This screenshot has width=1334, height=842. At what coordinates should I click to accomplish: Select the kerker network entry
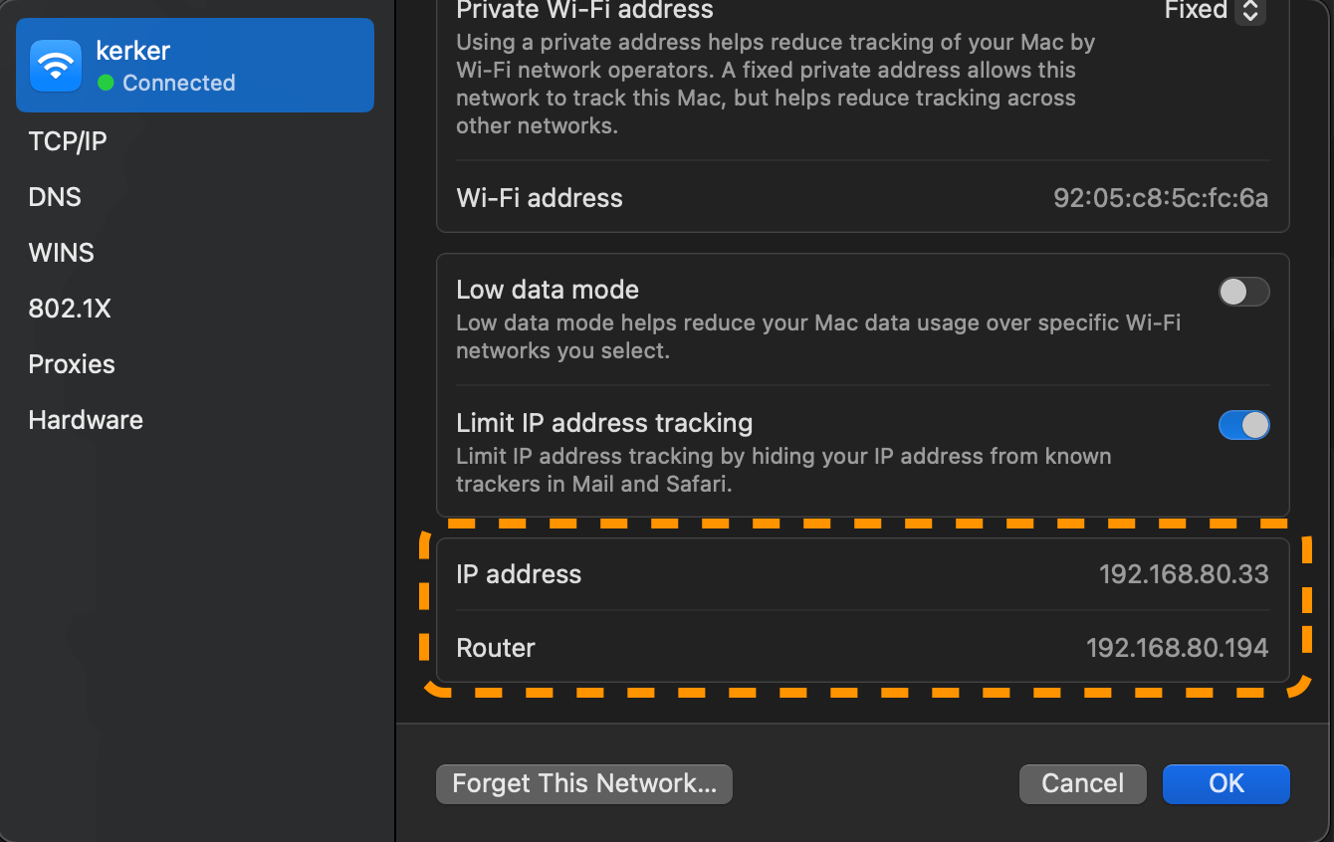tap(194, 64)
